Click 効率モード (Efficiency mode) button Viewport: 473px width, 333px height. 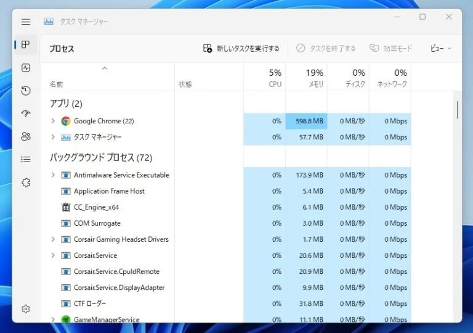390,48
